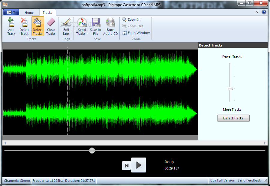Click the Fewer Tracks label

(232, 56)
